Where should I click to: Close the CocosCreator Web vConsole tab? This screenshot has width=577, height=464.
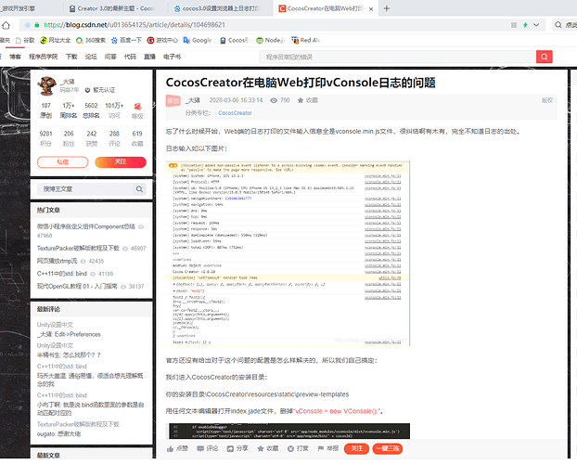371,9
